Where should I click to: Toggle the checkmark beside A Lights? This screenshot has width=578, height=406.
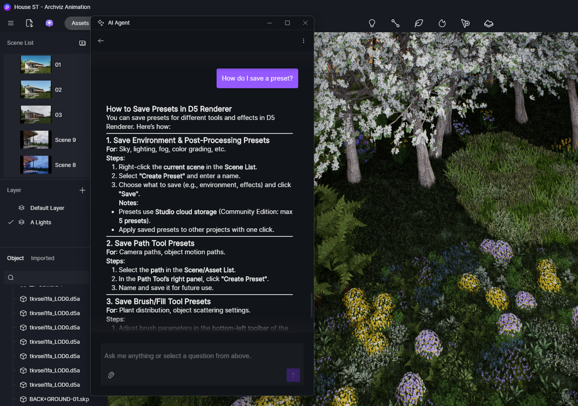pyautogui.click(x=11, y=222)
